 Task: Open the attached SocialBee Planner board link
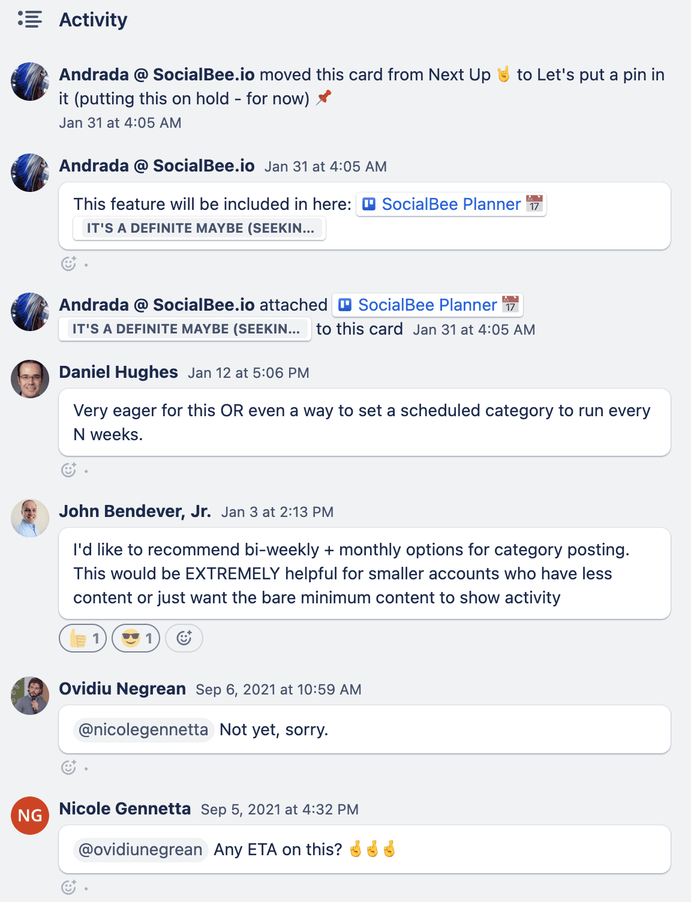click(x=426, y=305)
